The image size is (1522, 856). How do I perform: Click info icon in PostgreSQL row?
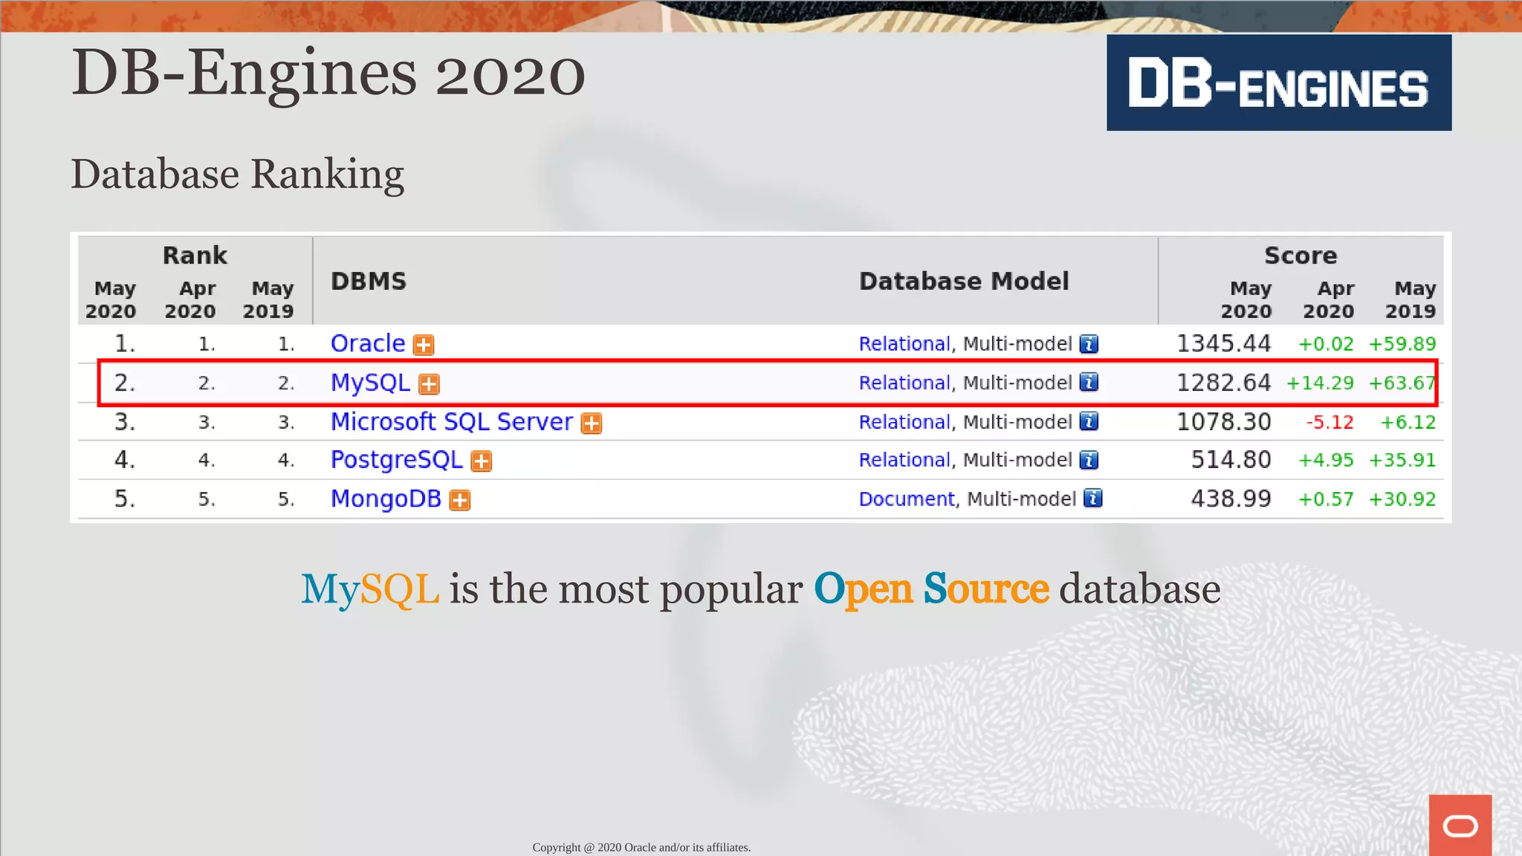click(x=1089, y=461)
